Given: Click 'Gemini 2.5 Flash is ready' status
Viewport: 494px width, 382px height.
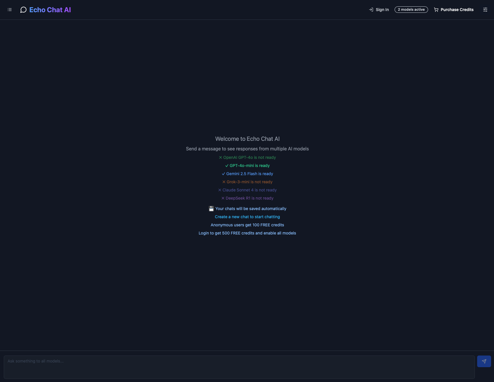Looking at the screenshot, I should (x=247, y=174).
